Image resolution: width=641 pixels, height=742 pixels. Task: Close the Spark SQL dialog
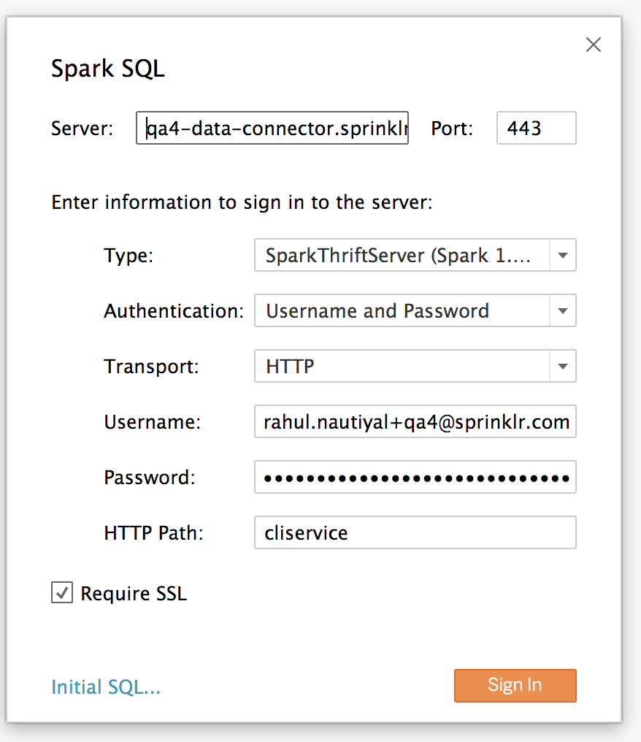coord(594,45)
